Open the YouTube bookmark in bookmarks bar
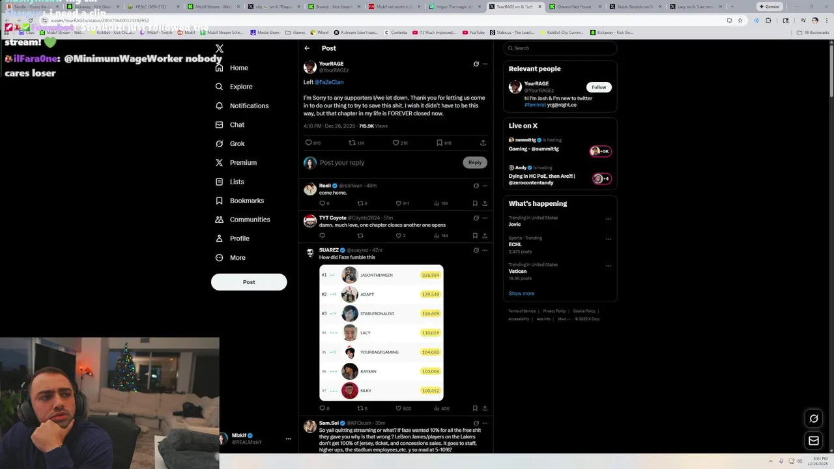This screenshot has width=834, height=469. (x=474, y=32)
